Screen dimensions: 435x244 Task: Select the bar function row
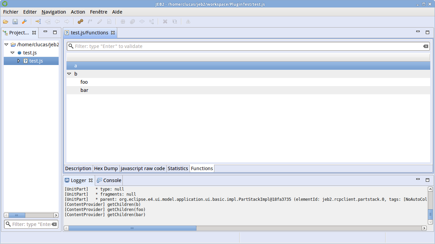248,90
